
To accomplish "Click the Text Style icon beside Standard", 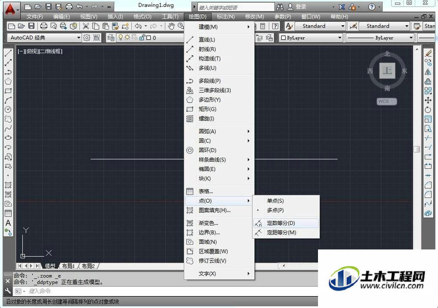I will tap(289, 26).
